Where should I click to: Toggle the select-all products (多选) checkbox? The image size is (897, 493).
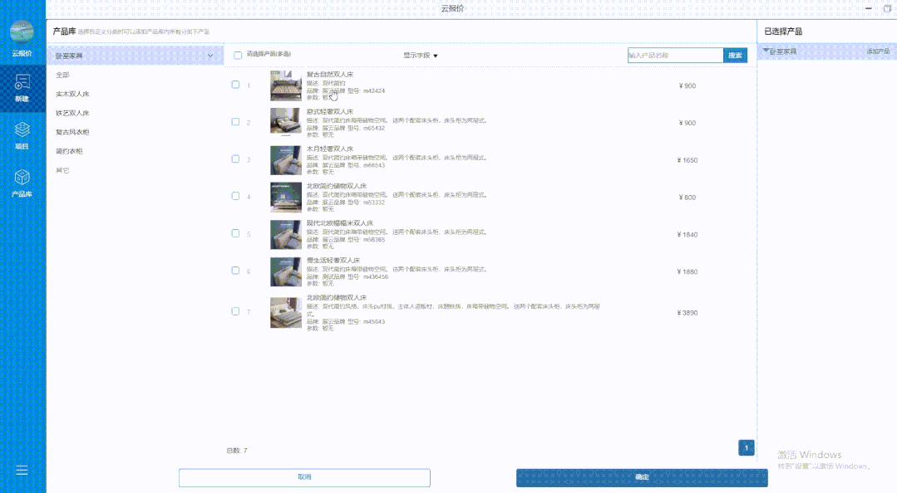[x=238, y=56]
